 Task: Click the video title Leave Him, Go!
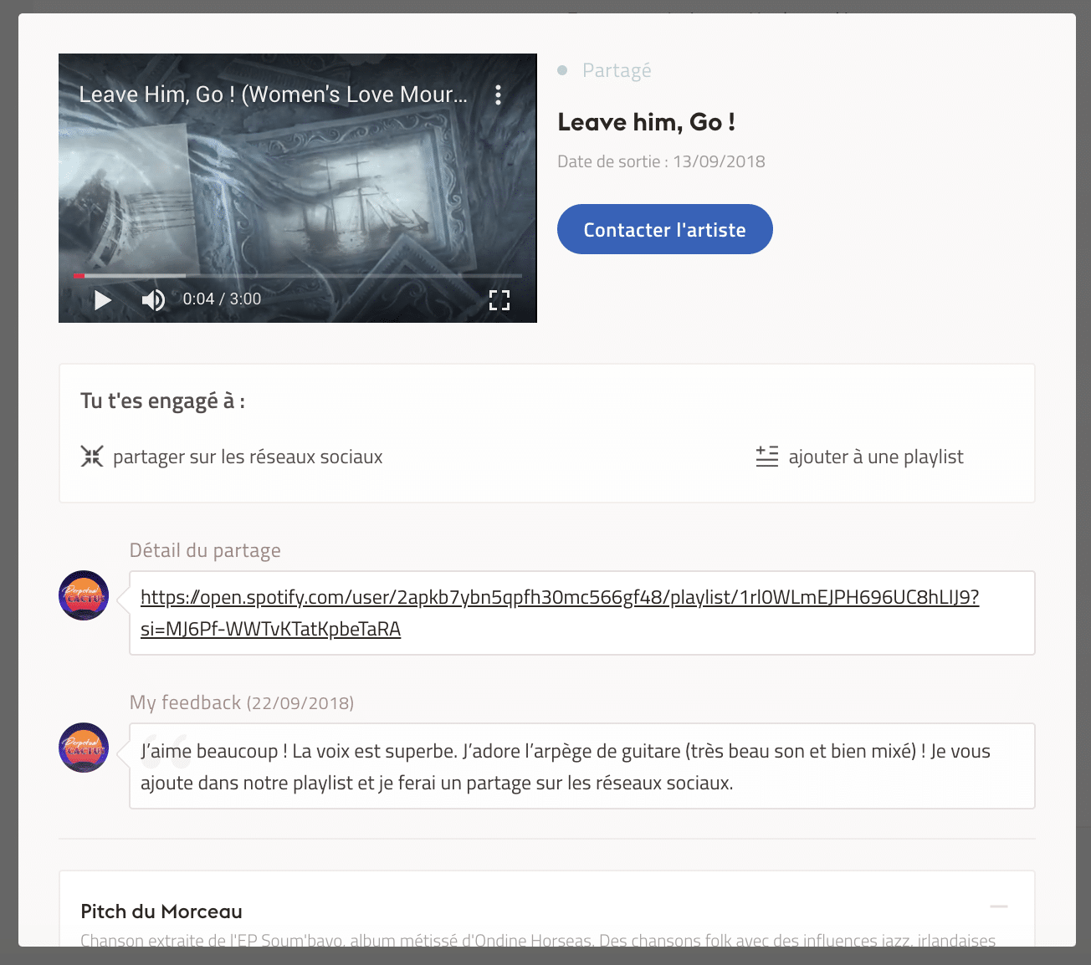point(273,94)
